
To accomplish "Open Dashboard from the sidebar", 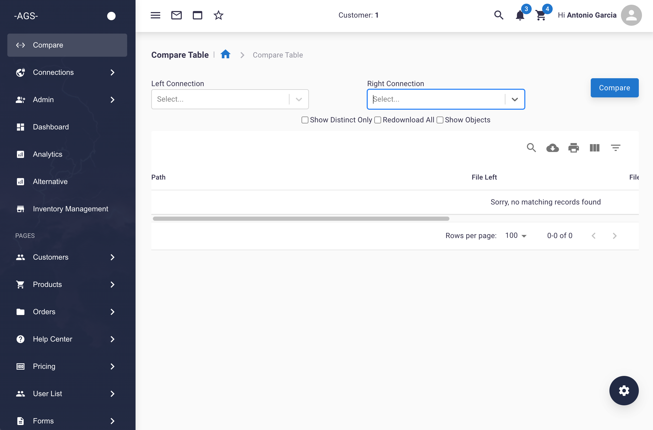I will click(51, 127).
